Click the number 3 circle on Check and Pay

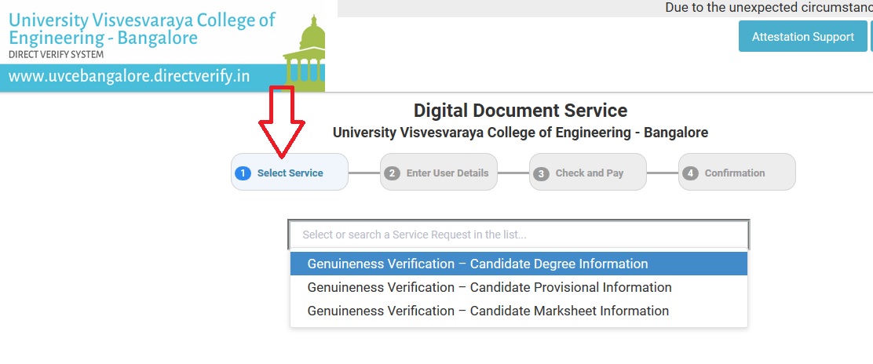pos(541,173)
